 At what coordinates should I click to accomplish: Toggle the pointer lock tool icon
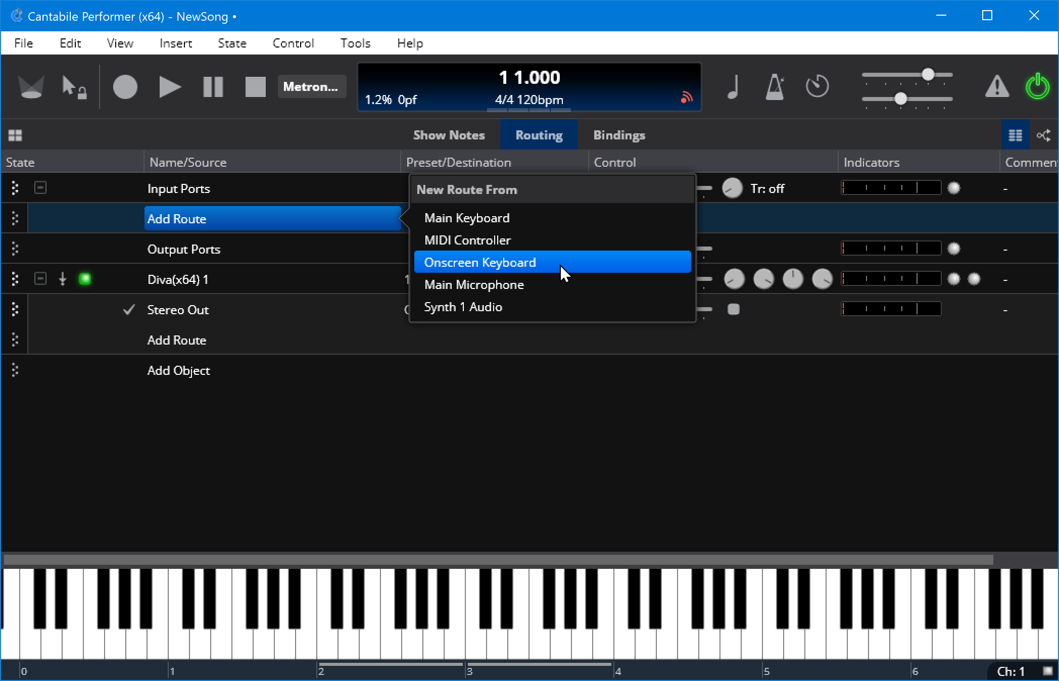coord(74,87)
